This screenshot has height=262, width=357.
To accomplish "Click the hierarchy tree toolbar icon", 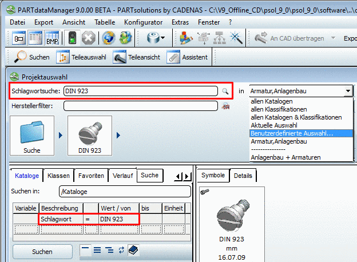I will click(220, 38).
